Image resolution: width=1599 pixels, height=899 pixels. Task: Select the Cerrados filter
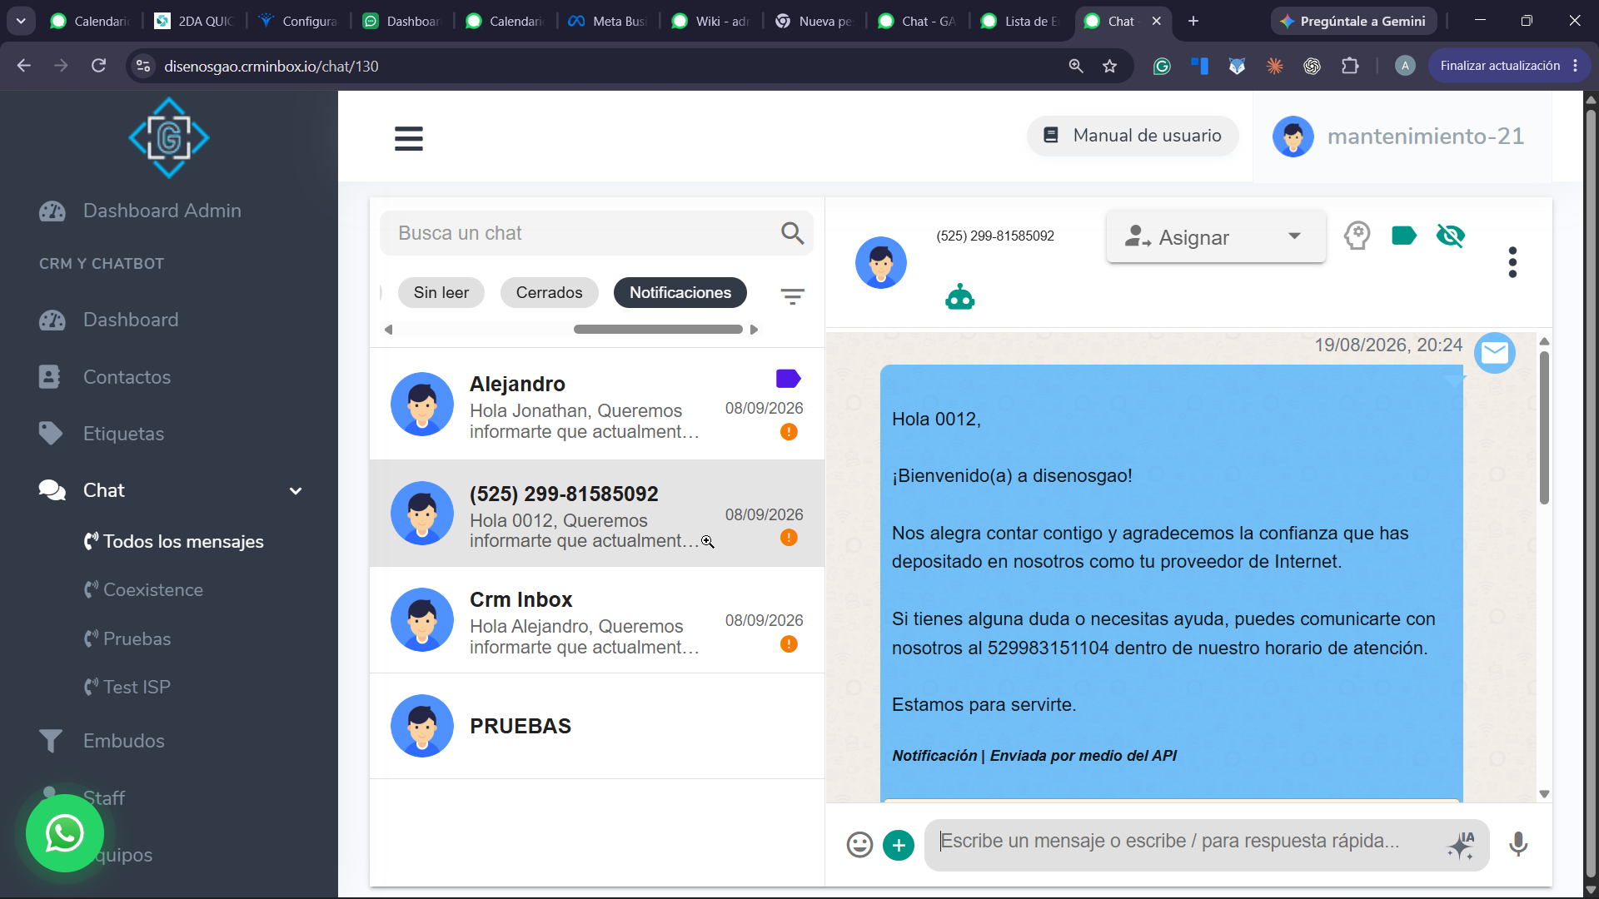point(550,293)
